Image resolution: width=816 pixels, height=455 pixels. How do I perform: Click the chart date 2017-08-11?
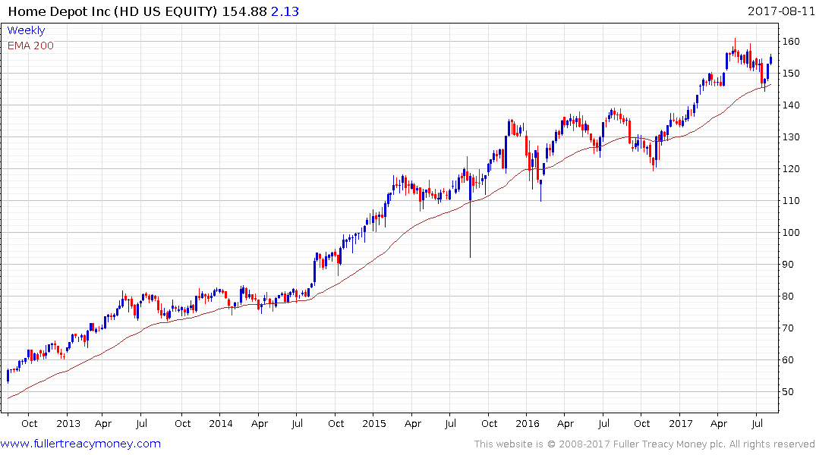coord(780,11)
